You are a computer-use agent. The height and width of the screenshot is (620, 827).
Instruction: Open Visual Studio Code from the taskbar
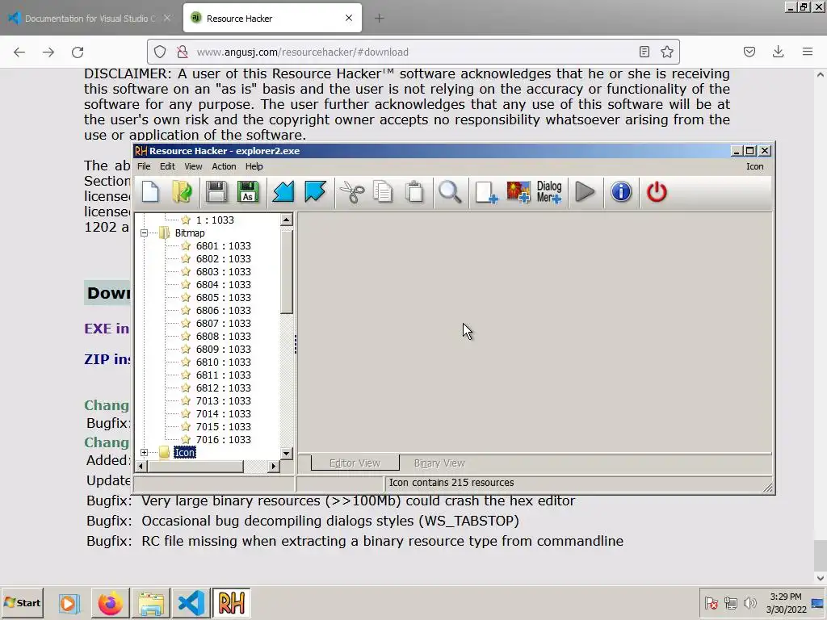pos(191,602)
